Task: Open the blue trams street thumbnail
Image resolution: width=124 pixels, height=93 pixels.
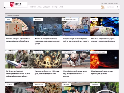Action: 76,27
